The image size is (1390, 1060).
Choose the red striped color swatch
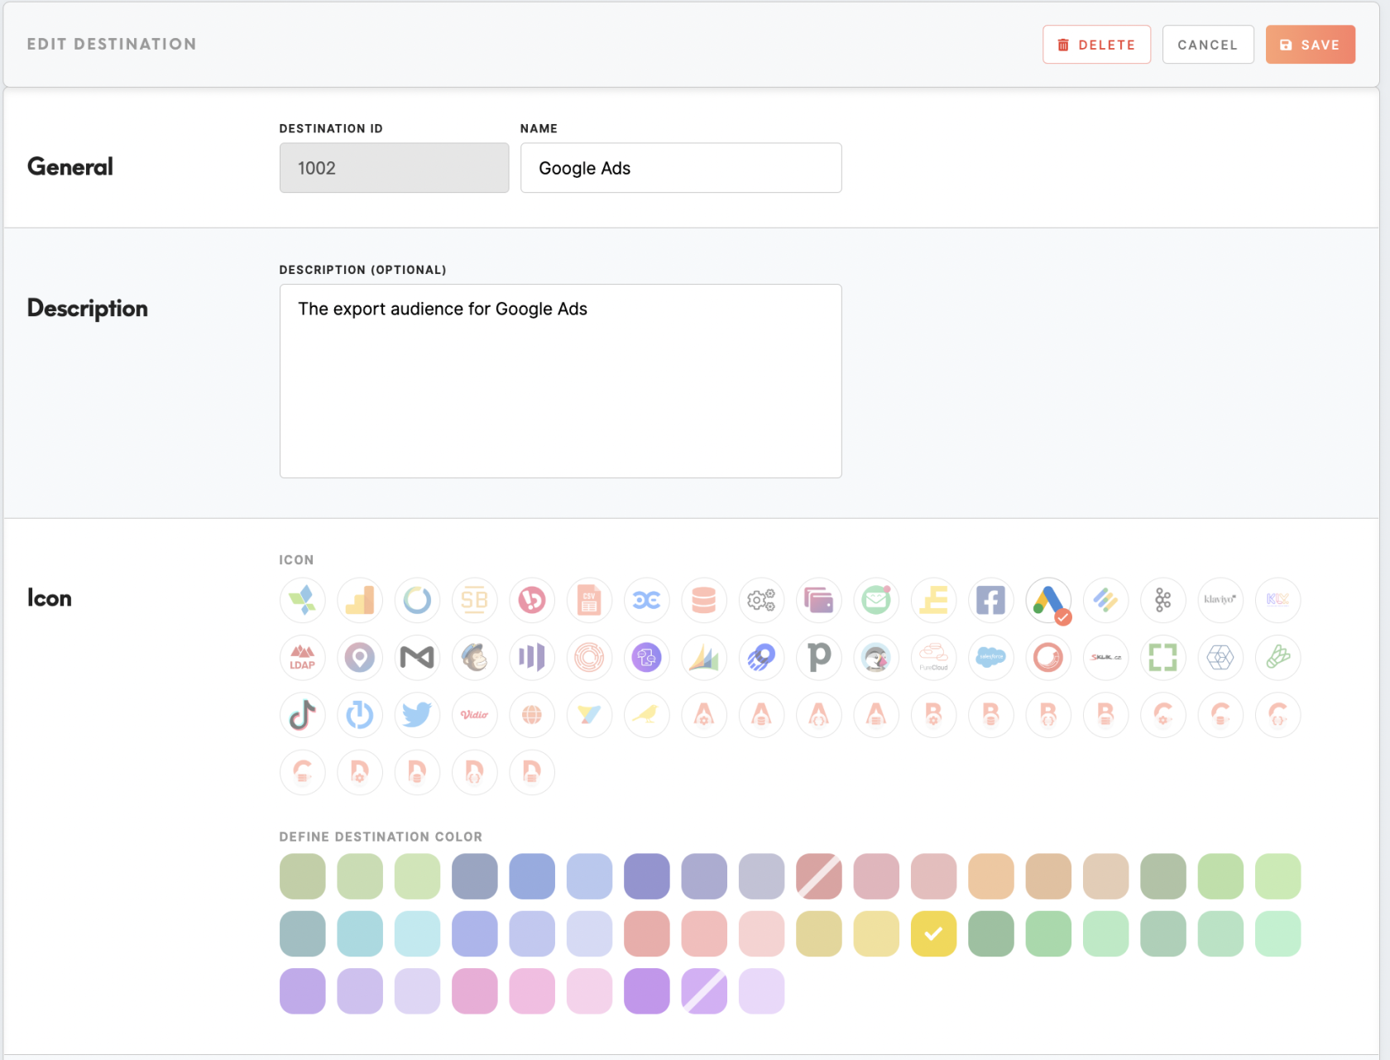(x=819, y=876)
